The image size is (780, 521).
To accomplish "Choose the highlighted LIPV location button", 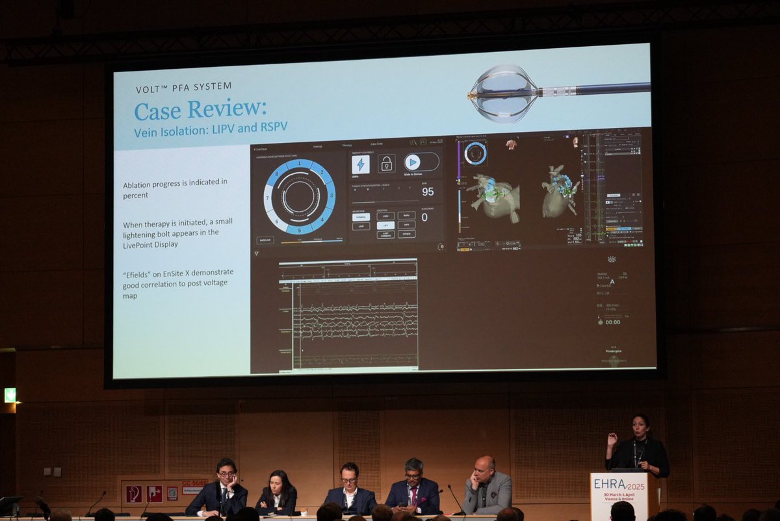I will click(x=385, y=225).
